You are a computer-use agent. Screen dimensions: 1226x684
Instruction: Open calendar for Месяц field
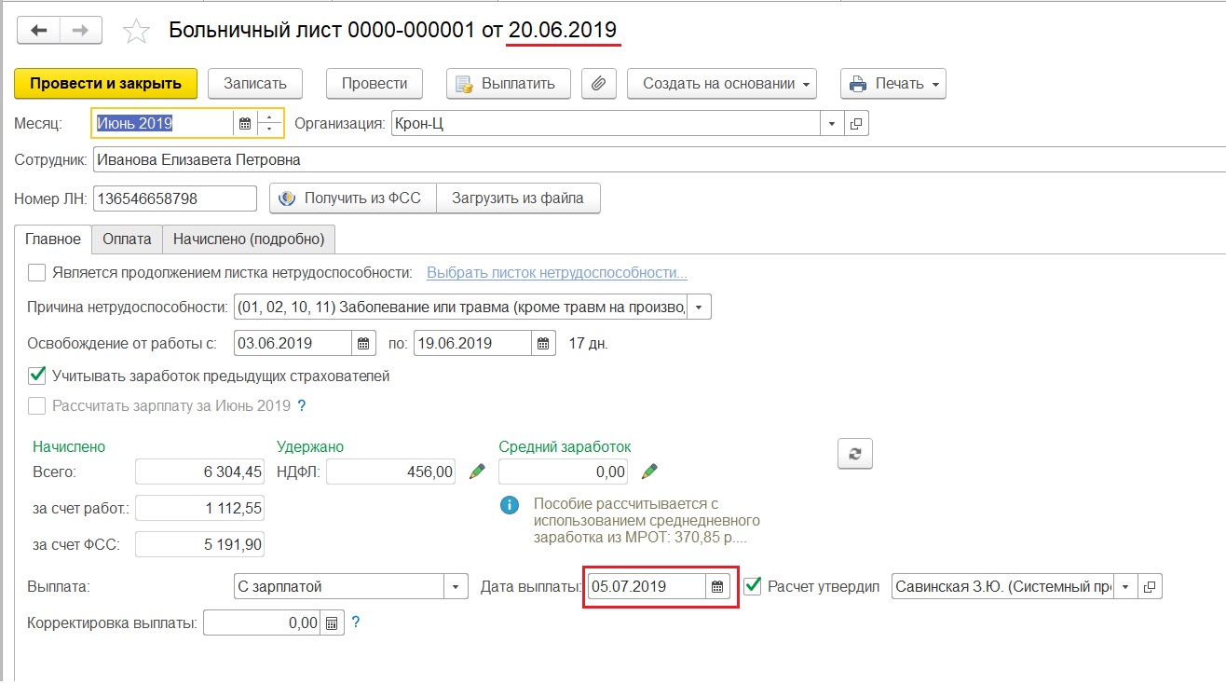coord(244,124)
